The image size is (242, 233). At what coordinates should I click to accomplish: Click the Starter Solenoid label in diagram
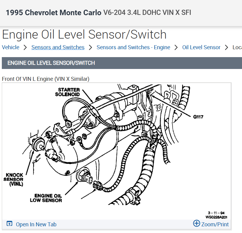(x=67, y=92)
